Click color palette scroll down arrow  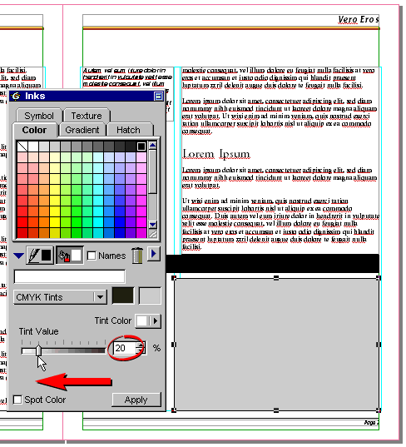[153, 225]
